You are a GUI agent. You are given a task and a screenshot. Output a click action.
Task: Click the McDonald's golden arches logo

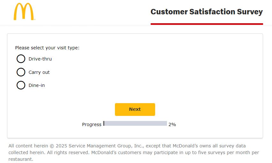click(24, 11)
